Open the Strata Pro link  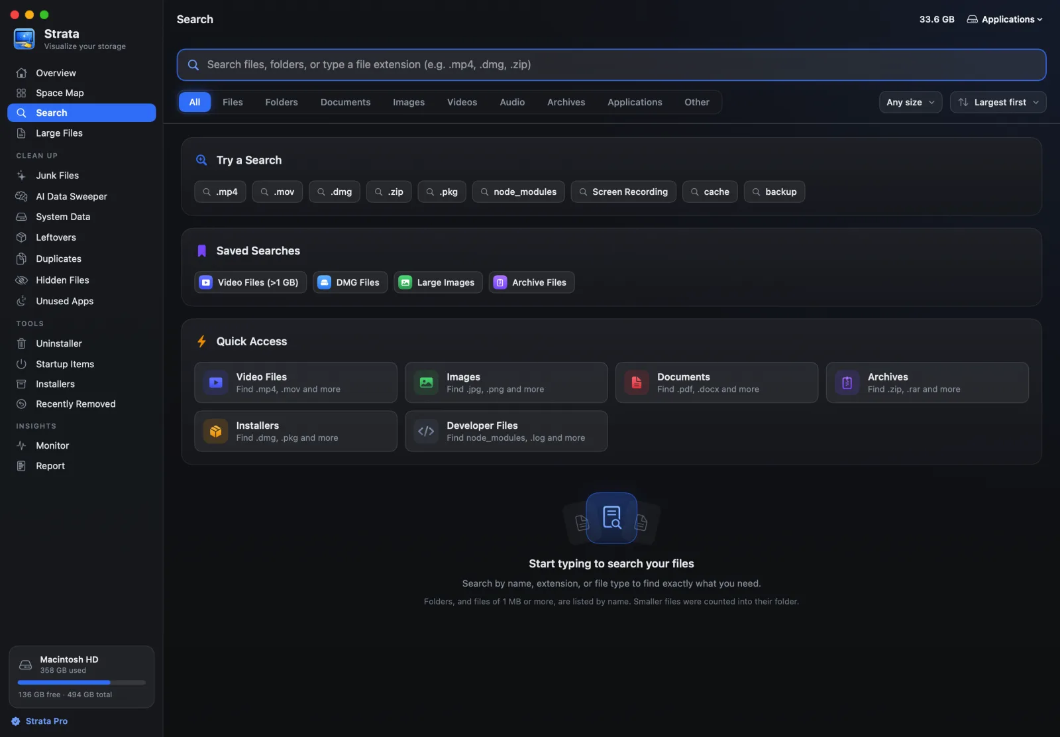coord(40,721)
